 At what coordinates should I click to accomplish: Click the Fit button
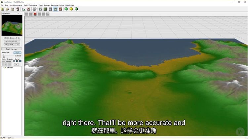(x=18, y=45)
